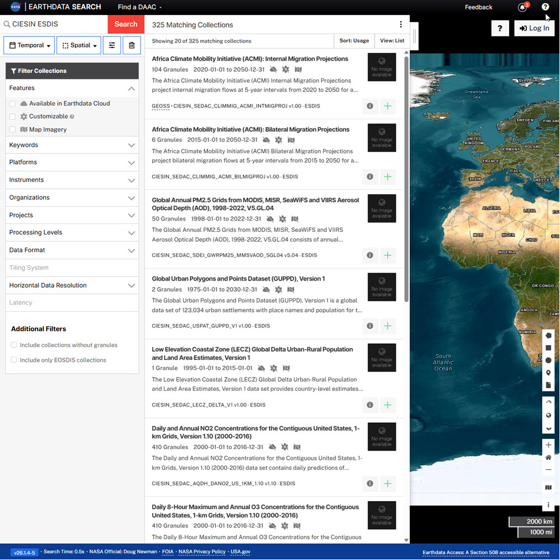Open the Global Annual PM2.5 Grids thumbnail
The width and height of the screenshot is (560, 560).
pos(382,208)
